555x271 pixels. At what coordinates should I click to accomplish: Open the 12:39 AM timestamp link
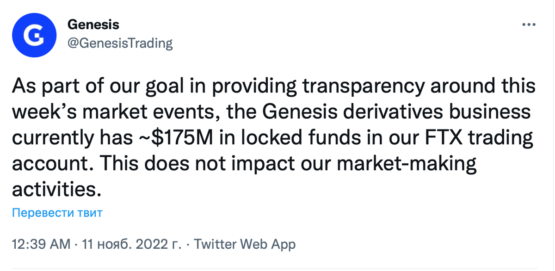(x=41, y=244)
